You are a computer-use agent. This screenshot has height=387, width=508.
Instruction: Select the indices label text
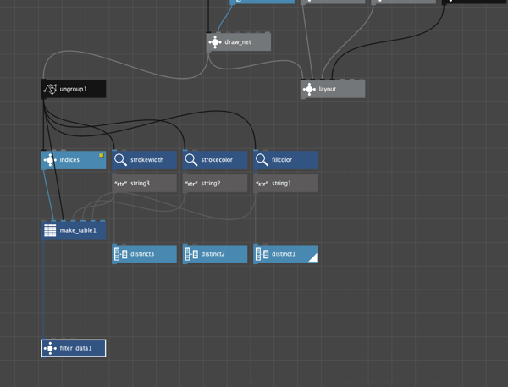pyautogui.click(x=69, y=160)
